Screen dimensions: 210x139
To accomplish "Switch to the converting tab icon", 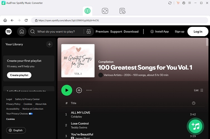I will point(105,11).
